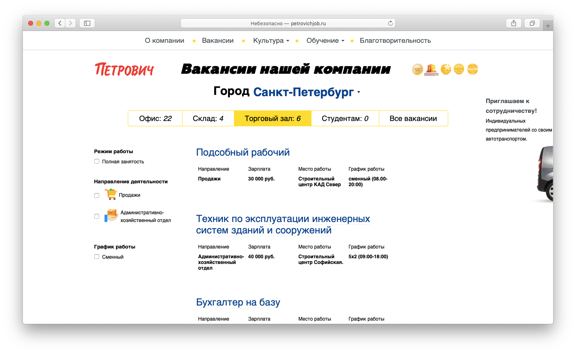
Task: Open the Бухгалтер на базу vacancy
Action: pyautogui.click(x=238, y=302)
